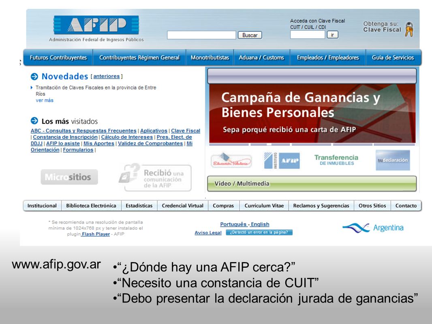Open Flash Player link
The image size is (432, 324).
96,234
